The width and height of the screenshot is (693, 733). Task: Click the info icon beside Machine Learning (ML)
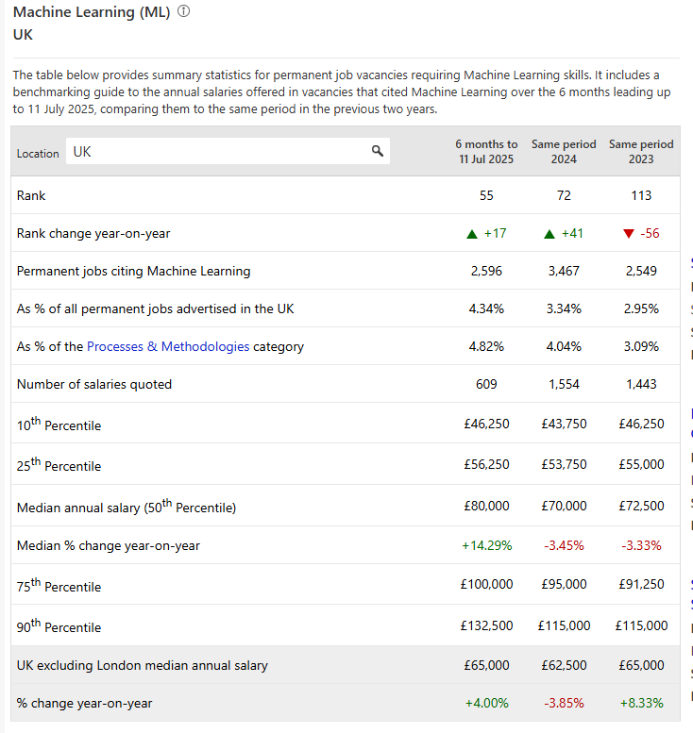coord(183,13)
